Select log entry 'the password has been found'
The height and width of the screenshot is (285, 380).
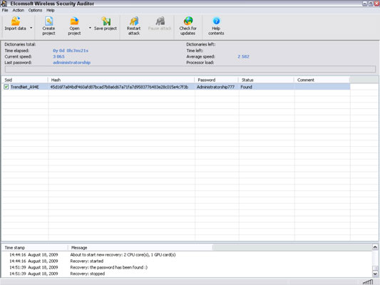coord(109,267)
